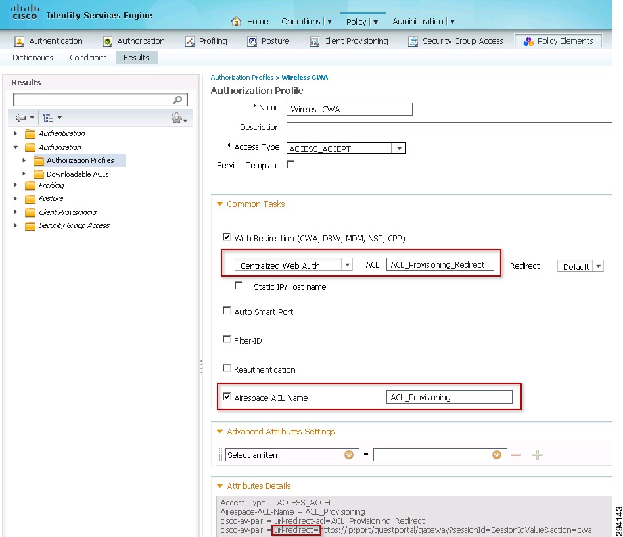Click the Client Provisioning tab
This screenshot has height=537, width=623.
[349, 41]
